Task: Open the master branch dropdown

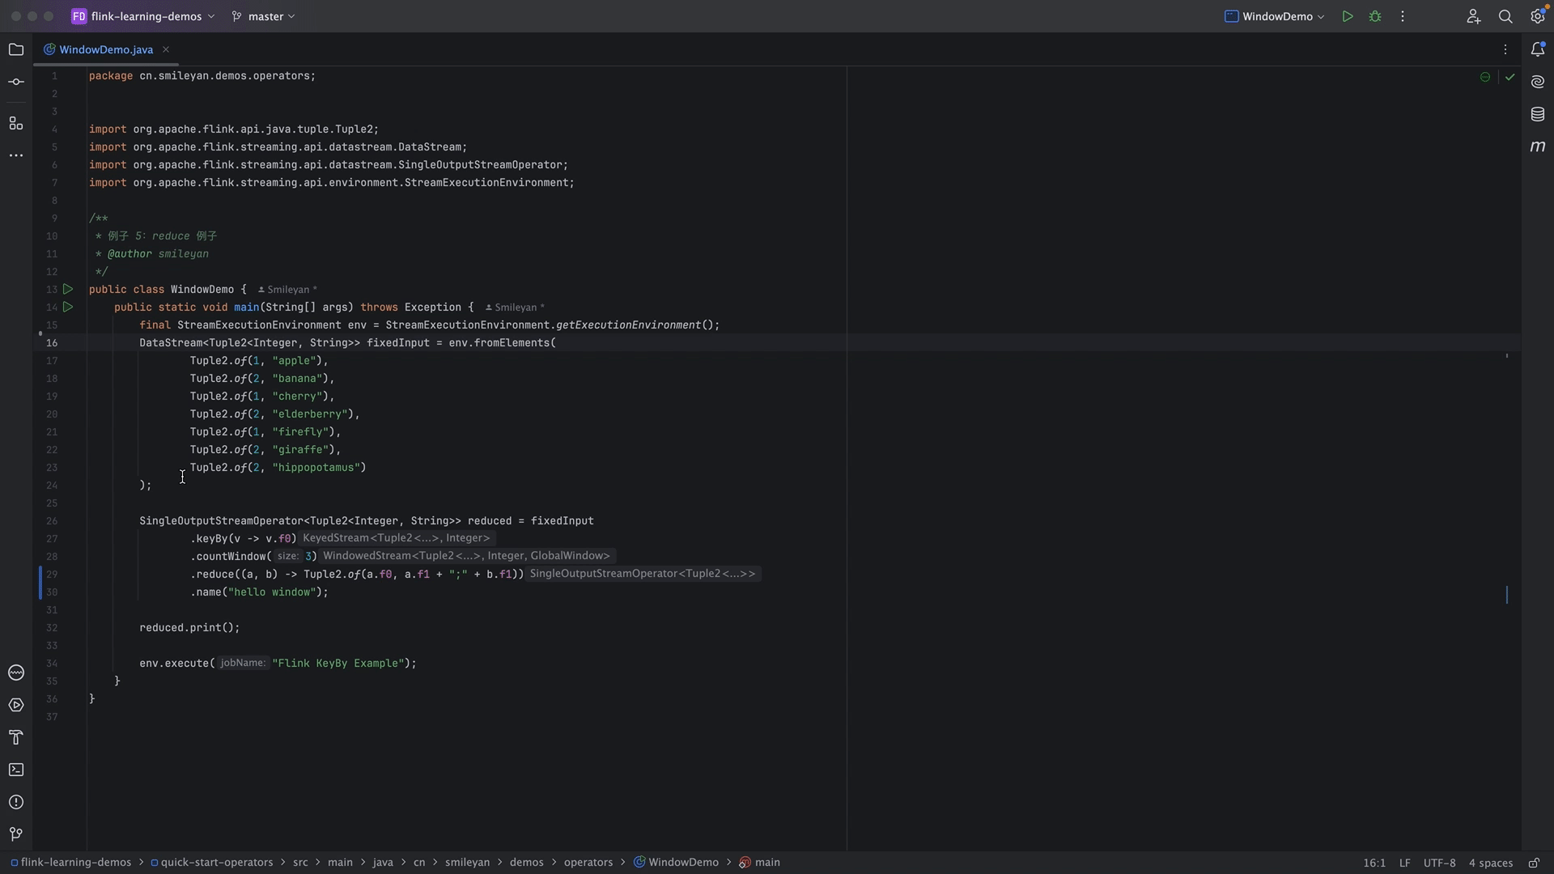Action: (x=264, y=16)
